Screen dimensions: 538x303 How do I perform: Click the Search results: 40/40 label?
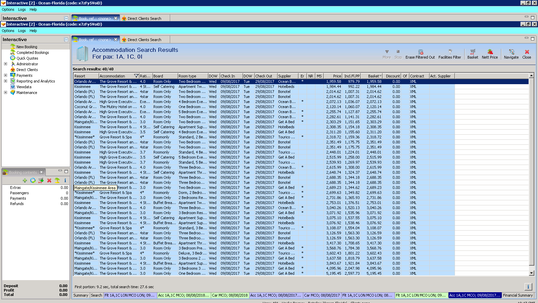pos(93,69)
